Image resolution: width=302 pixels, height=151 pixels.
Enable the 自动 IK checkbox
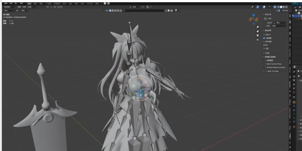(264, 35)
